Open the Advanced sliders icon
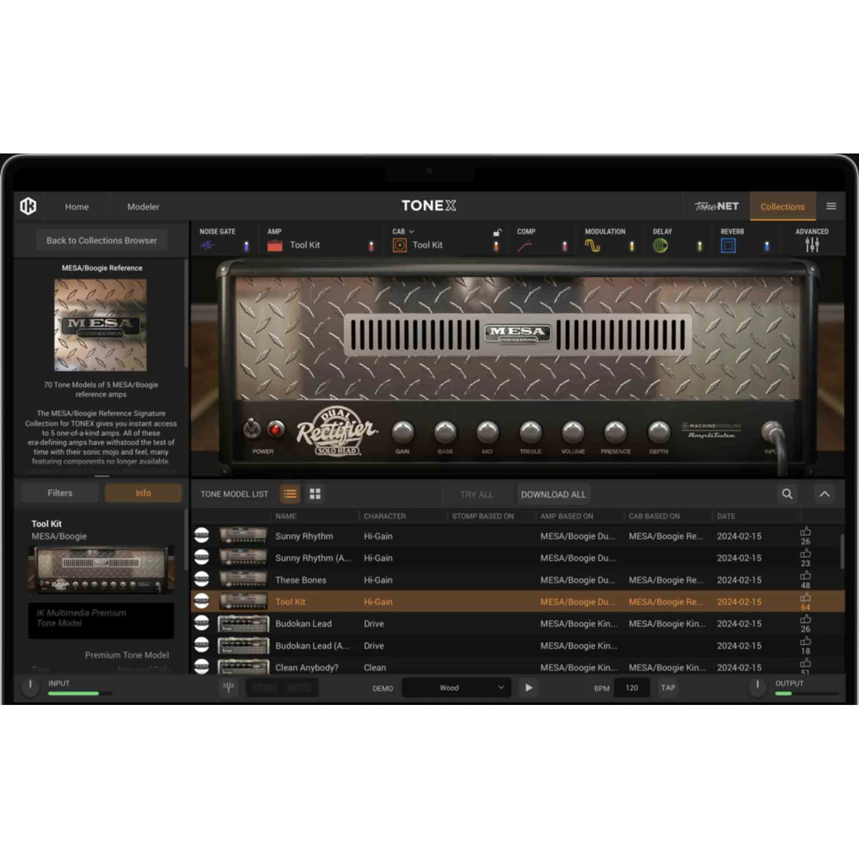 point(812,245)
